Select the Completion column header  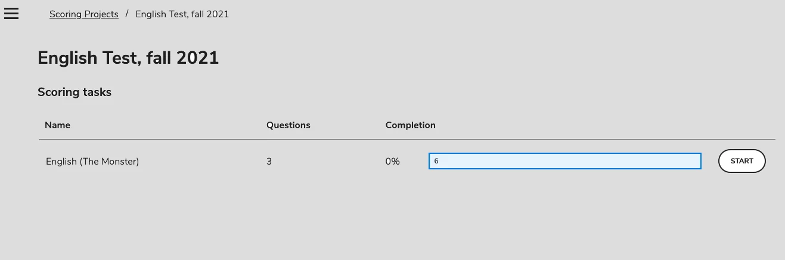click(x=410, y=125)
